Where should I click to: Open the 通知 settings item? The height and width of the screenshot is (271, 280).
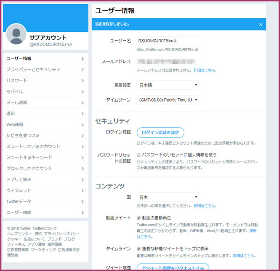46,114
